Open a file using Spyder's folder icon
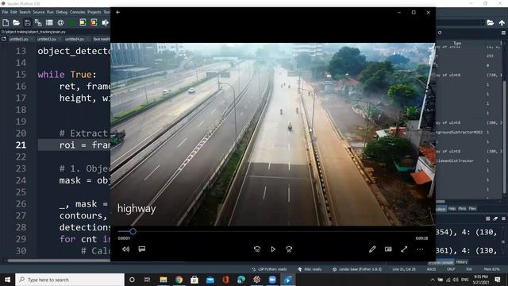The image size is (508, 286). pos(16,23)
